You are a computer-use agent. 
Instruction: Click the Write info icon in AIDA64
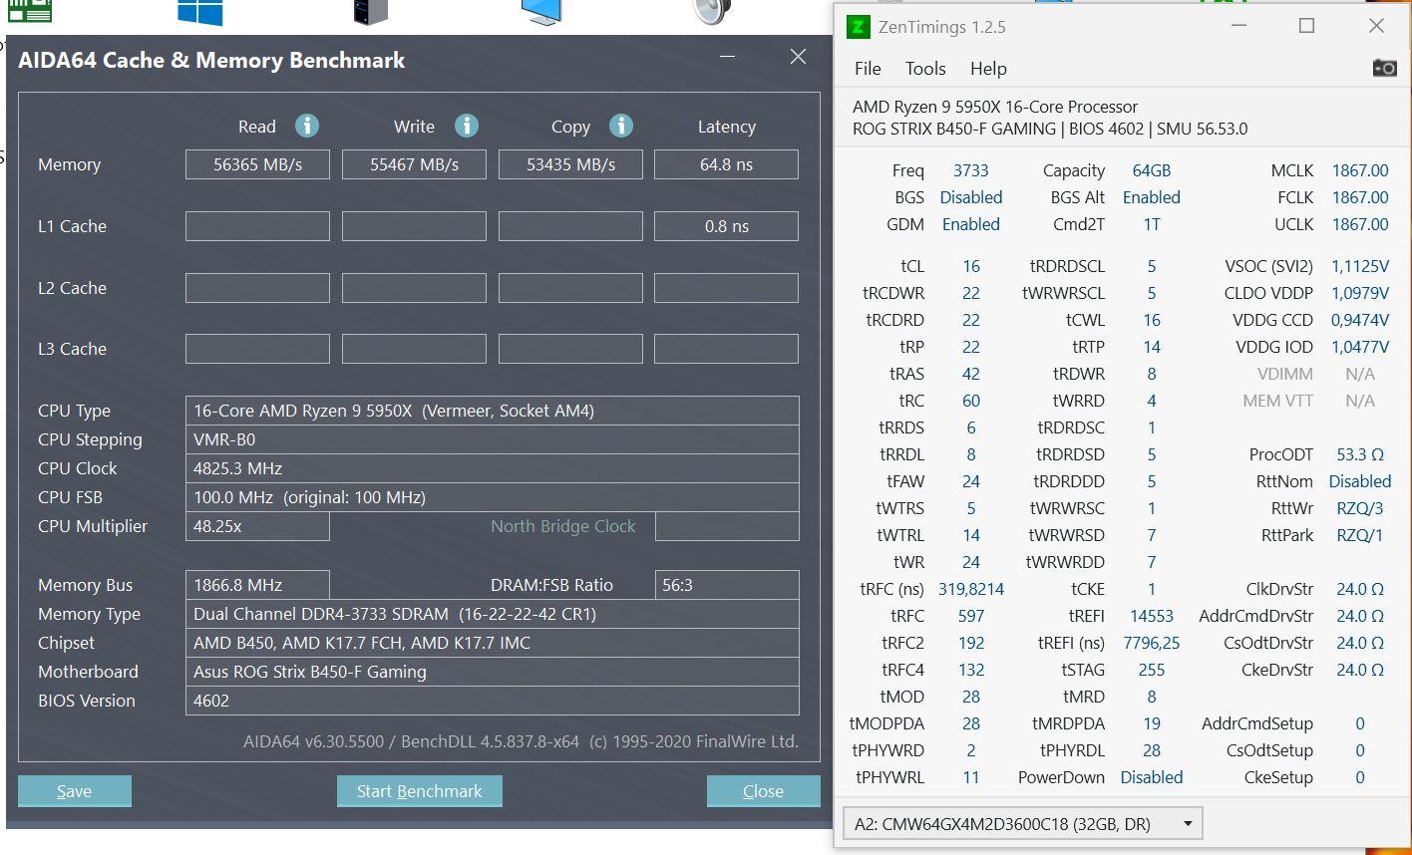pyautogui.click(x=466, y=126)
